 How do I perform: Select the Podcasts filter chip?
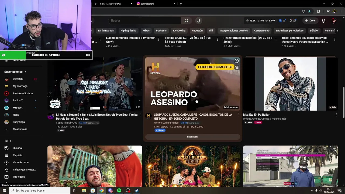[x=161, y=31]
